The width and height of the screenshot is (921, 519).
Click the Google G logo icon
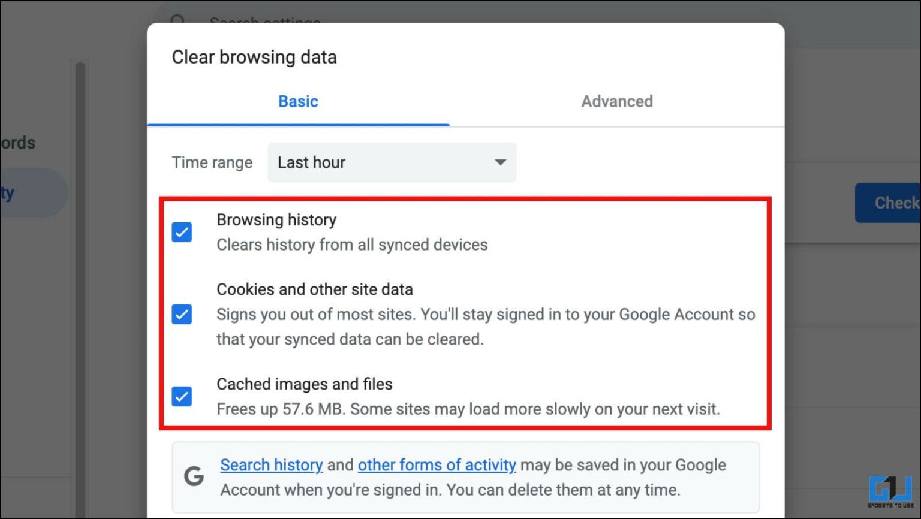point(194,476)
